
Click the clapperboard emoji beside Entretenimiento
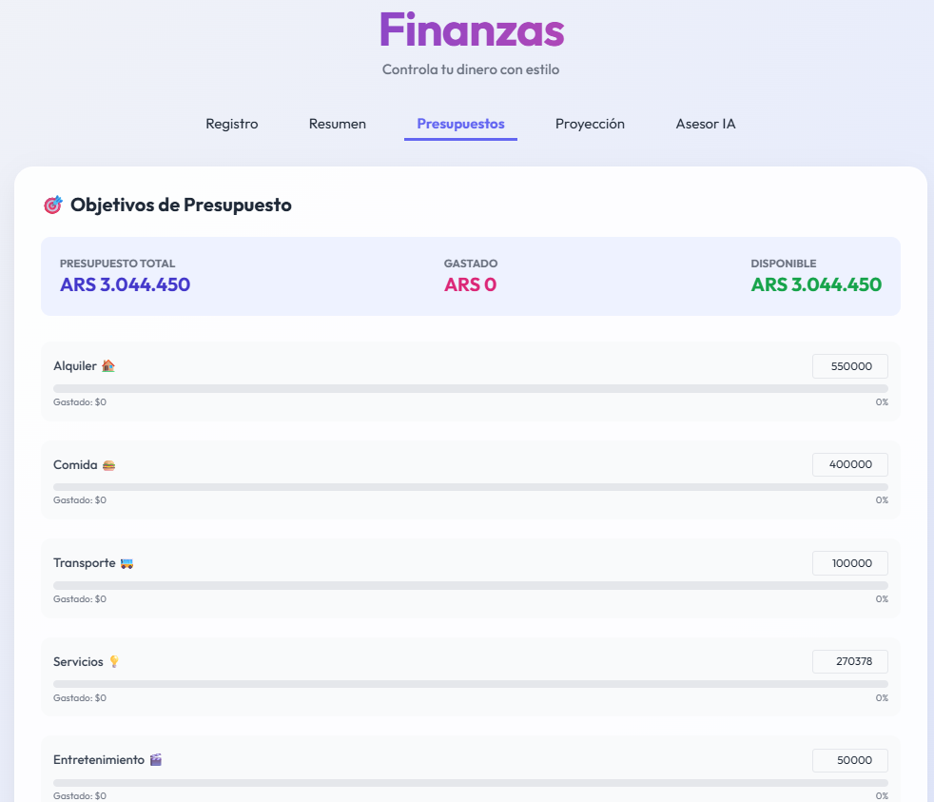click(155, 760)
